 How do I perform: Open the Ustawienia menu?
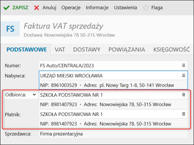tap(125, 8)
